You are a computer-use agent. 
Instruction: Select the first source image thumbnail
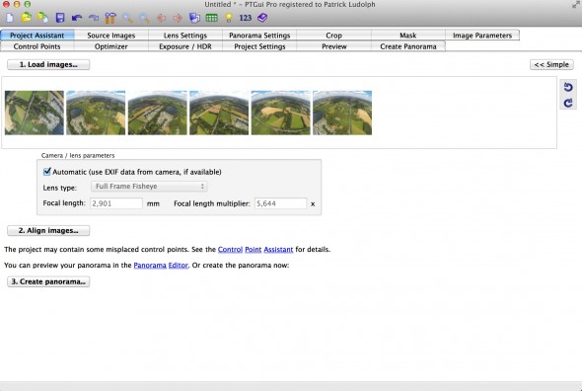pyautogui.click(x=35, y=113)
